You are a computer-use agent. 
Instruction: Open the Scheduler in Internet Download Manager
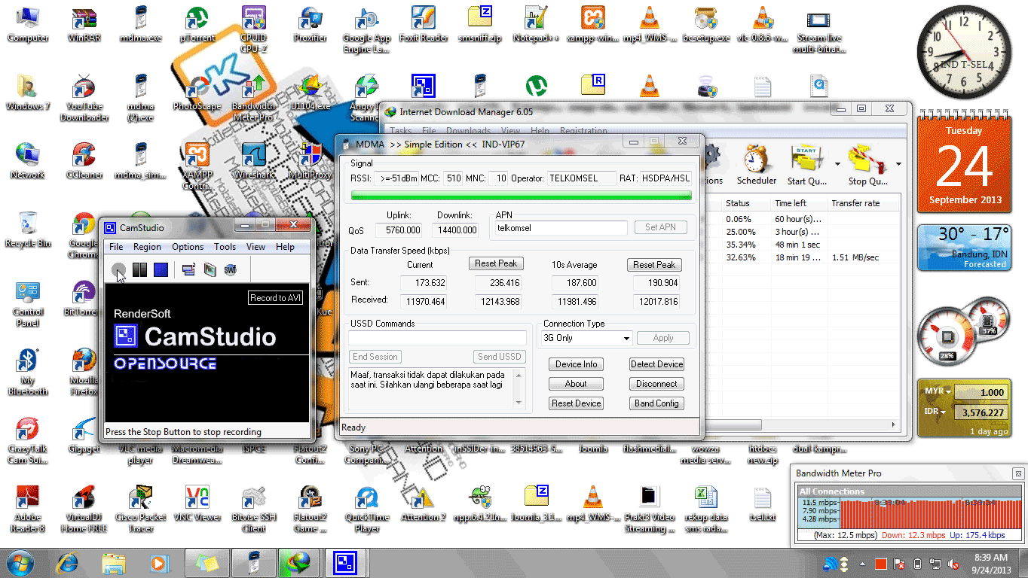(x=756, y=166)
